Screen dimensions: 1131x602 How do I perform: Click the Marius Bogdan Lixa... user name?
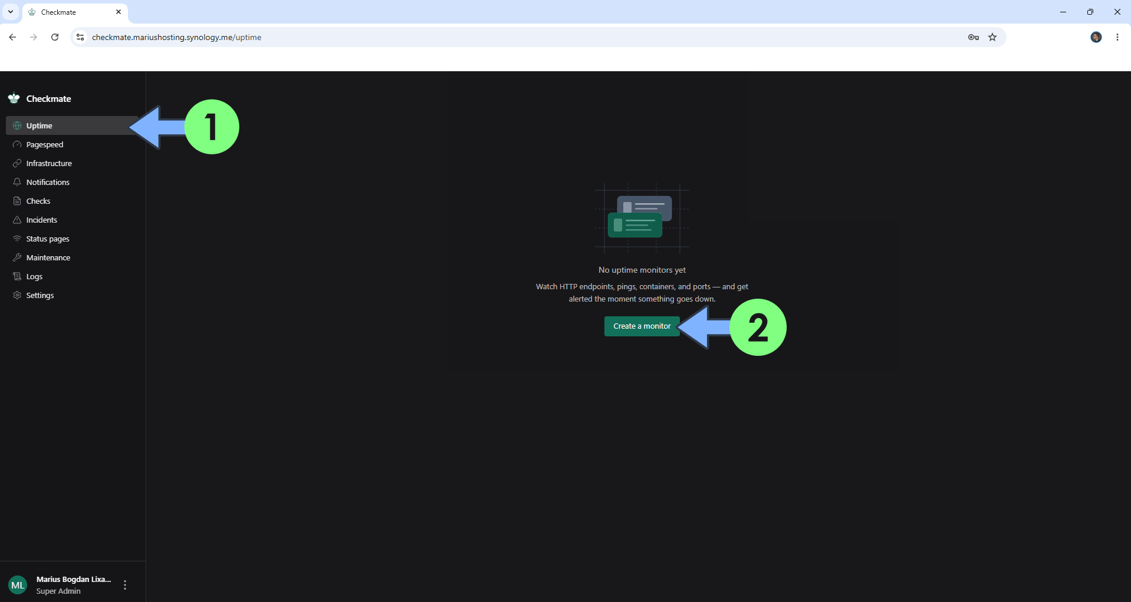click(x=74, y=580)
